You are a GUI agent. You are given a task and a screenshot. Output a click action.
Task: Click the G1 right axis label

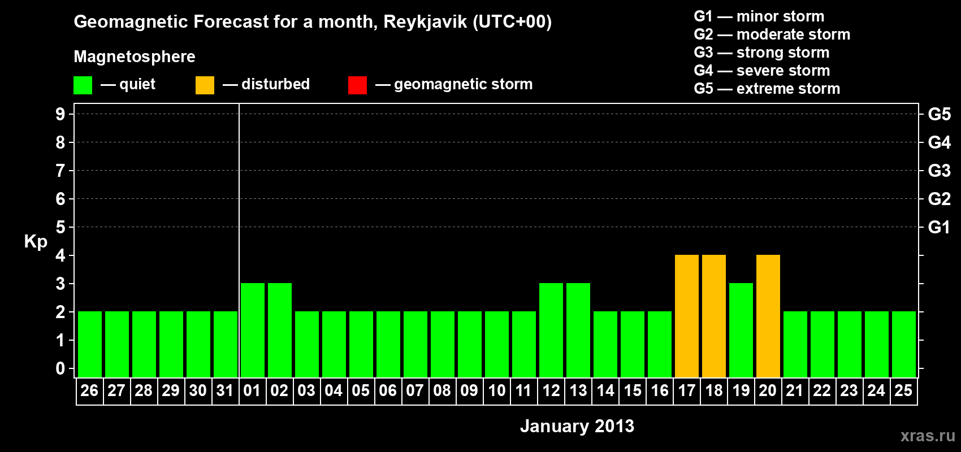coord(939,227)
